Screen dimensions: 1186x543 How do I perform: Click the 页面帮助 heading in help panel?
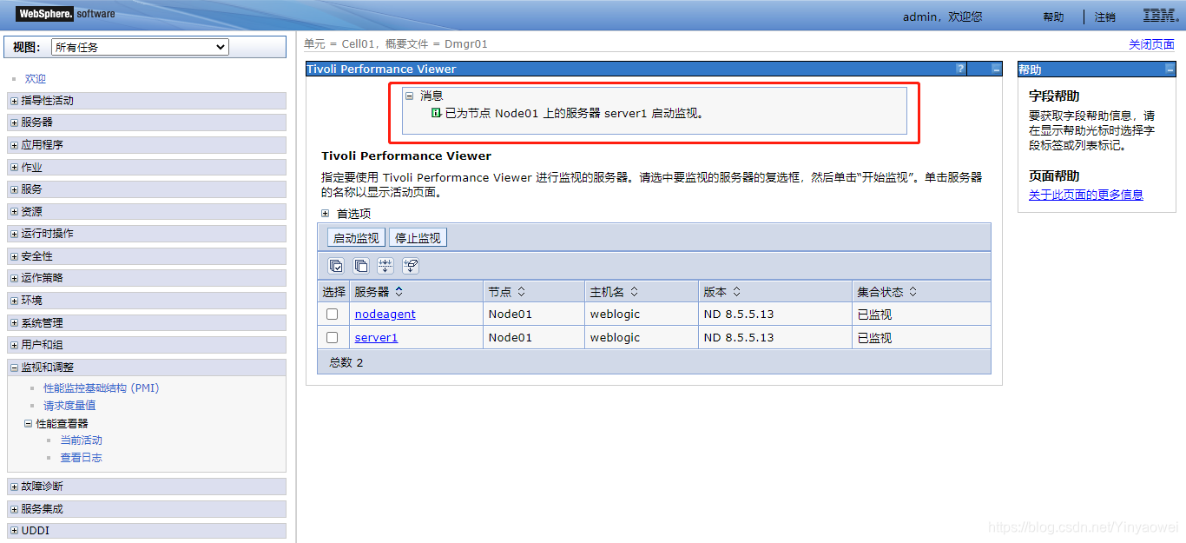coord(1054,175)
